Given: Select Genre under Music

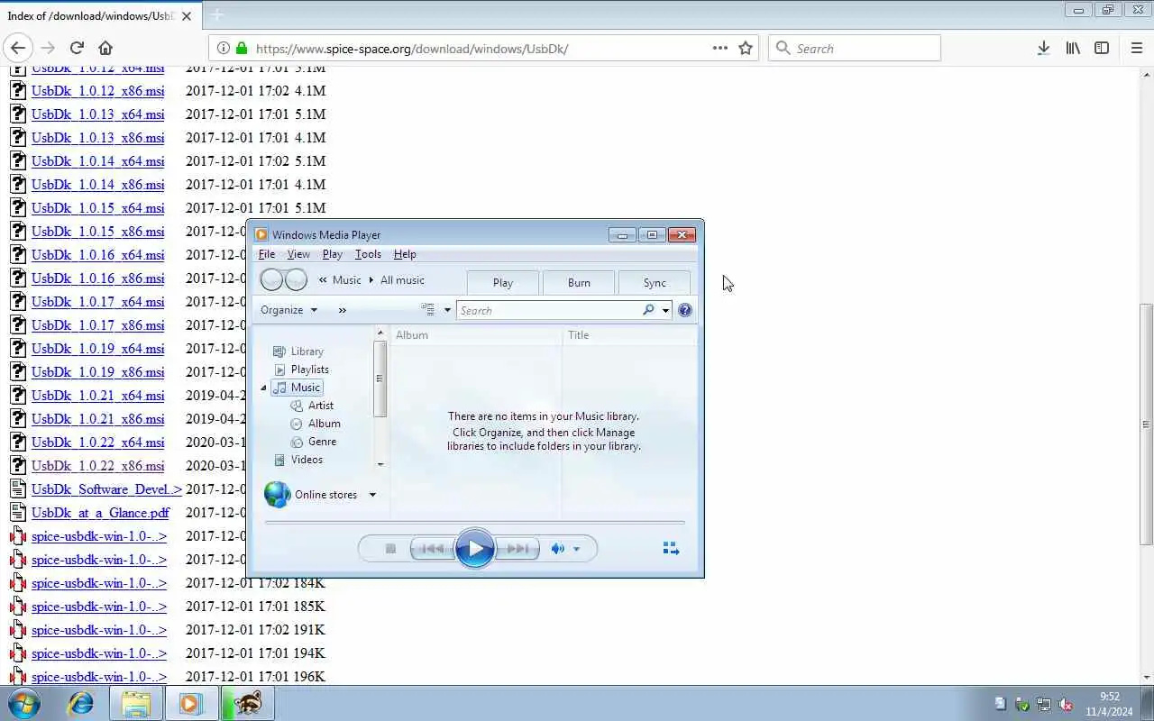Looking at the screenshot, I should 322,442.
